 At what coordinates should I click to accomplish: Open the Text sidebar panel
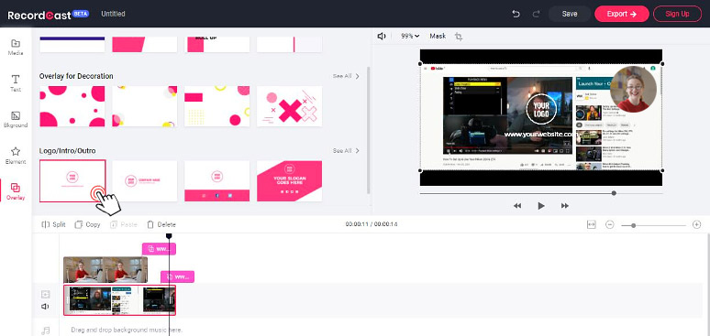pos(16,83)
